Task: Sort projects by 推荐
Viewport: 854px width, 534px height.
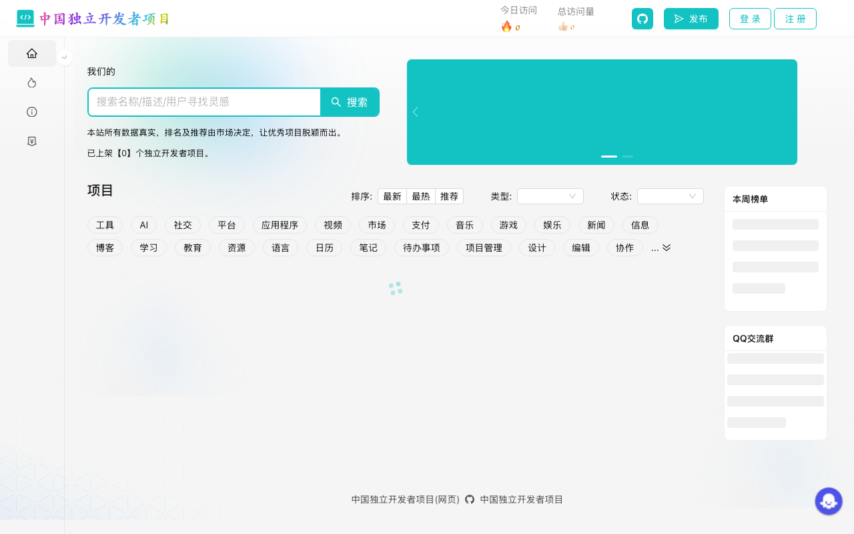Action: pos(450,196)
